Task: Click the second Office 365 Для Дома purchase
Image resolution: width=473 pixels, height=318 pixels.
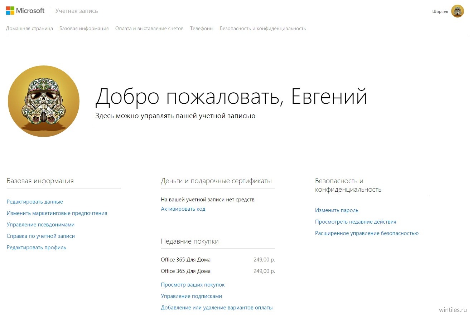Action: coord(186,271)
